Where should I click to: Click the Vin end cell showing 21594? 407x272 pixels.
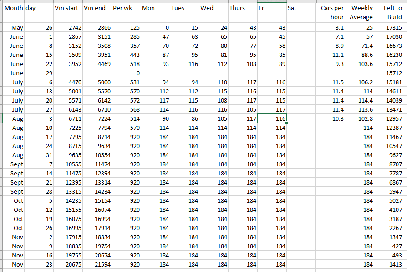click(97, 264)
